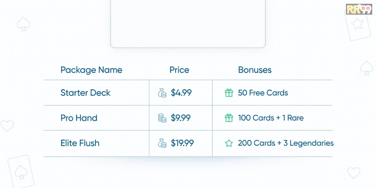
Task: Select the Pro Hand package name
Action: (79, 118)
